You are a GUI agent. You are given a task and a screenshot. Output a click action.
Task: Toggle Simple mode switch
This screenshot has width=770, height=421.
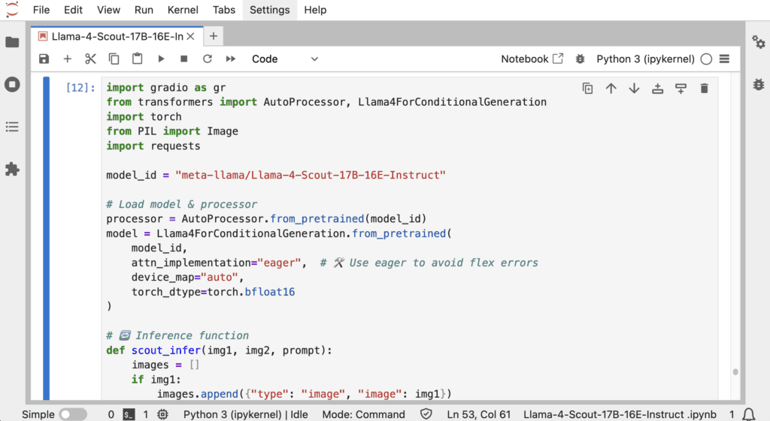point(73,415)
